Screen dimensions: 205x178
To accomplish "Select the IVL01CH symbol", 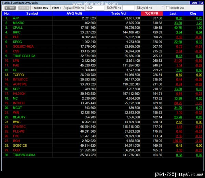I will pos(19,94).
